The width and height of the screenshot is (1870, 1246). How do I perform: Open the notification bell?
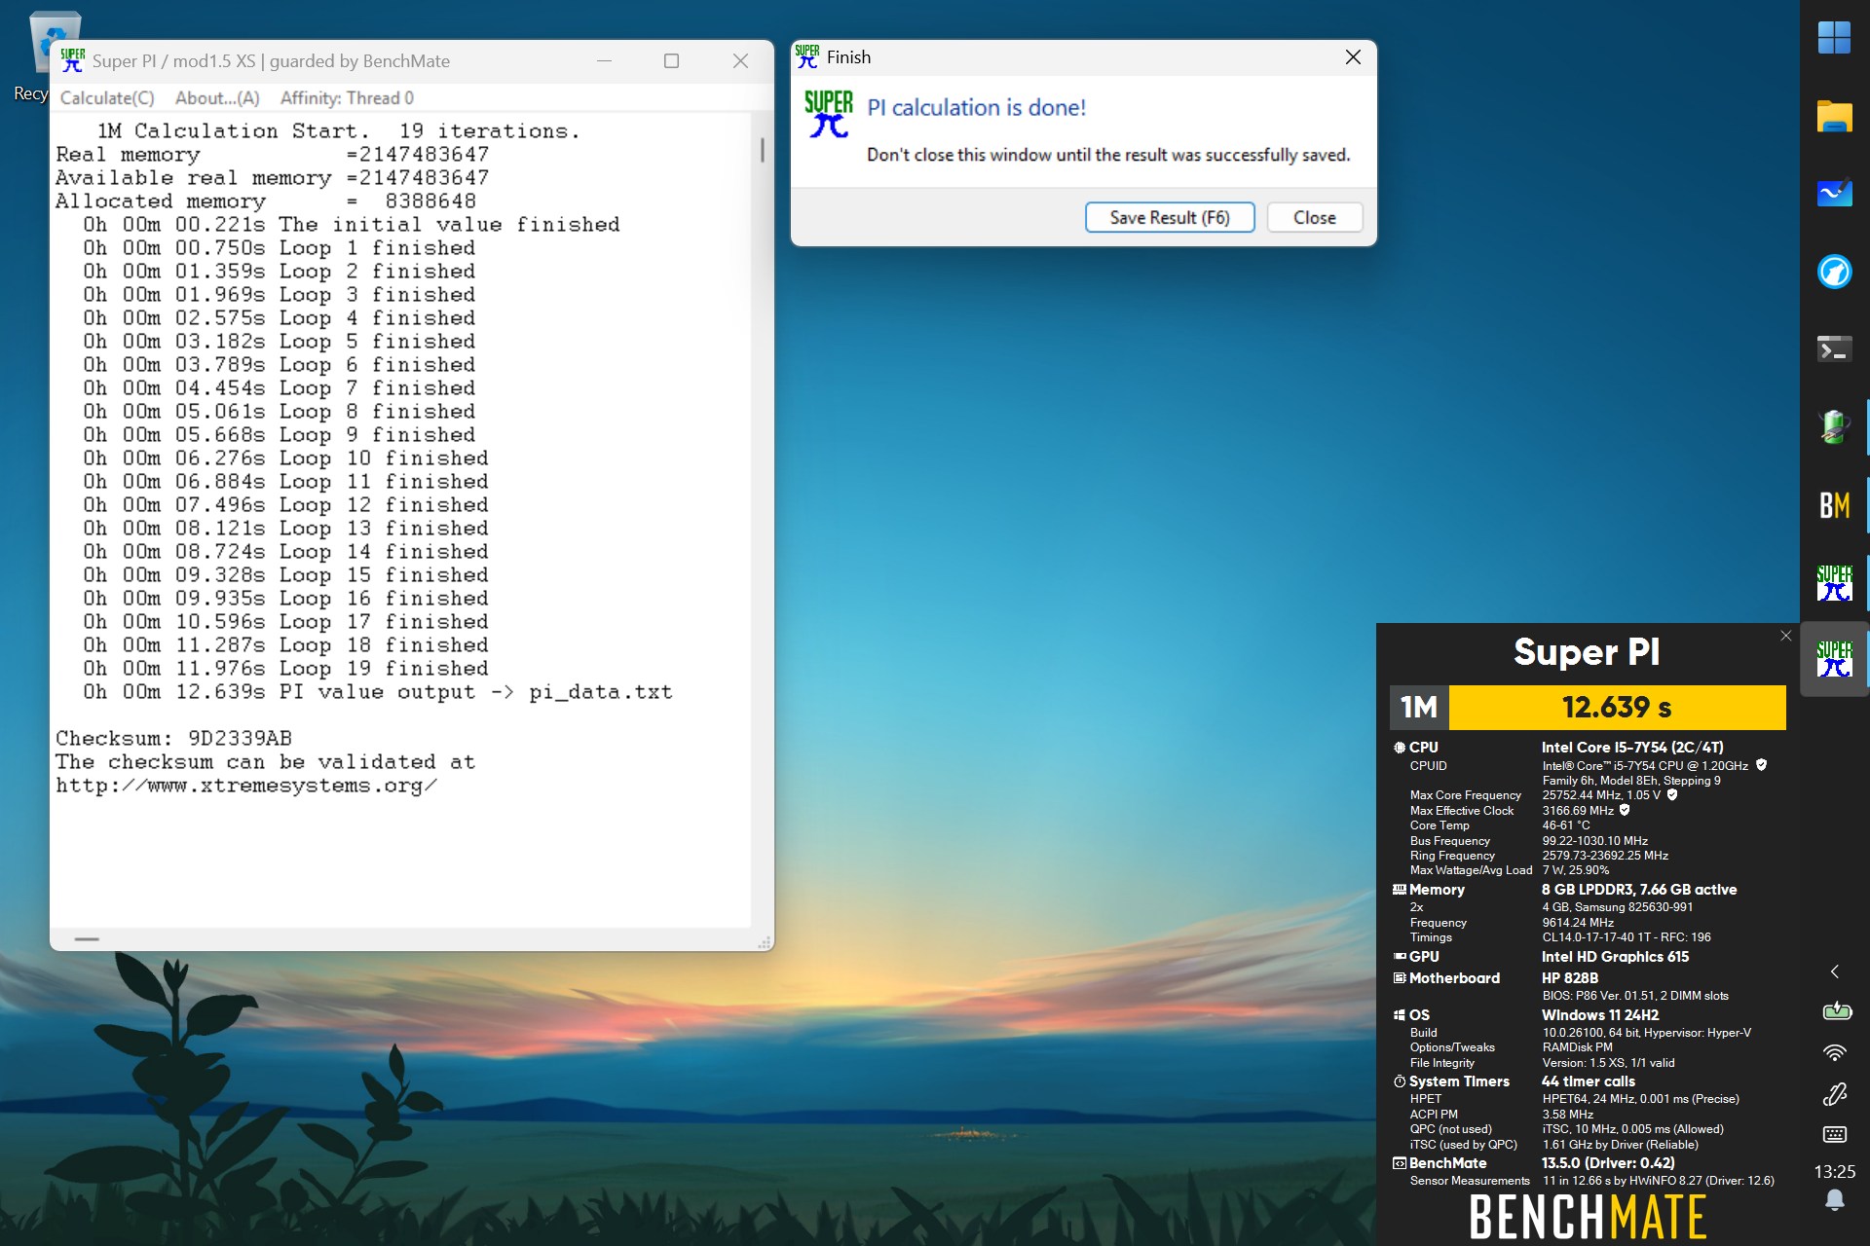(1834, 1200)
